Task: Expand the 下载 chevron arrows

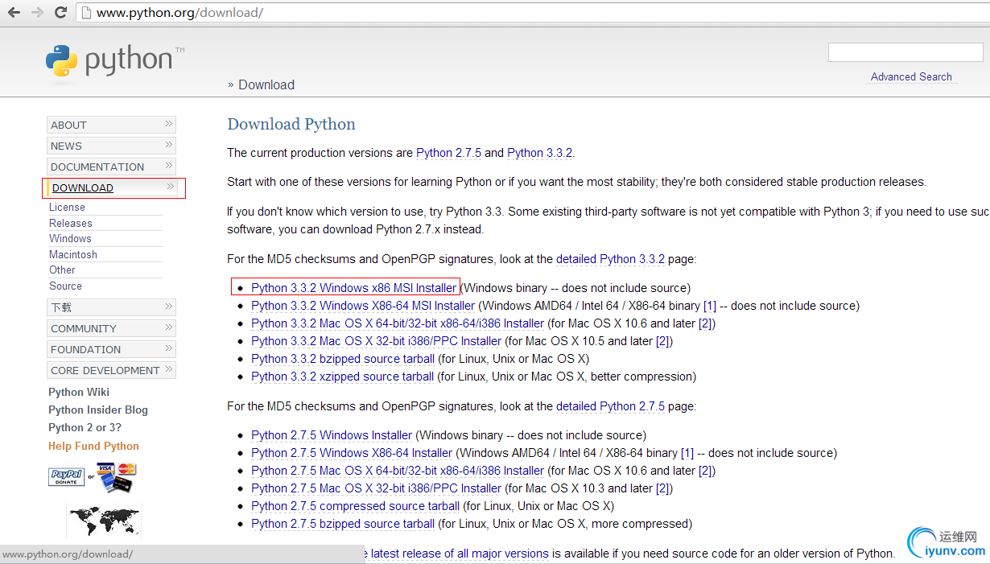Action: (169, 307)
